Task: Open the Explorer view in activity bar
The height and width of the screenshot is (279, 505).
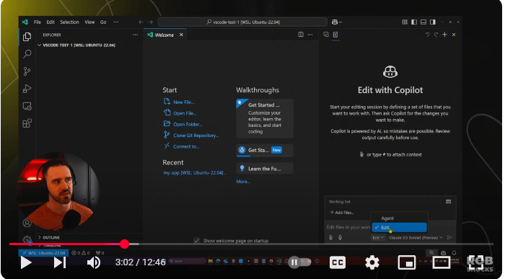Action: [27, 37]
